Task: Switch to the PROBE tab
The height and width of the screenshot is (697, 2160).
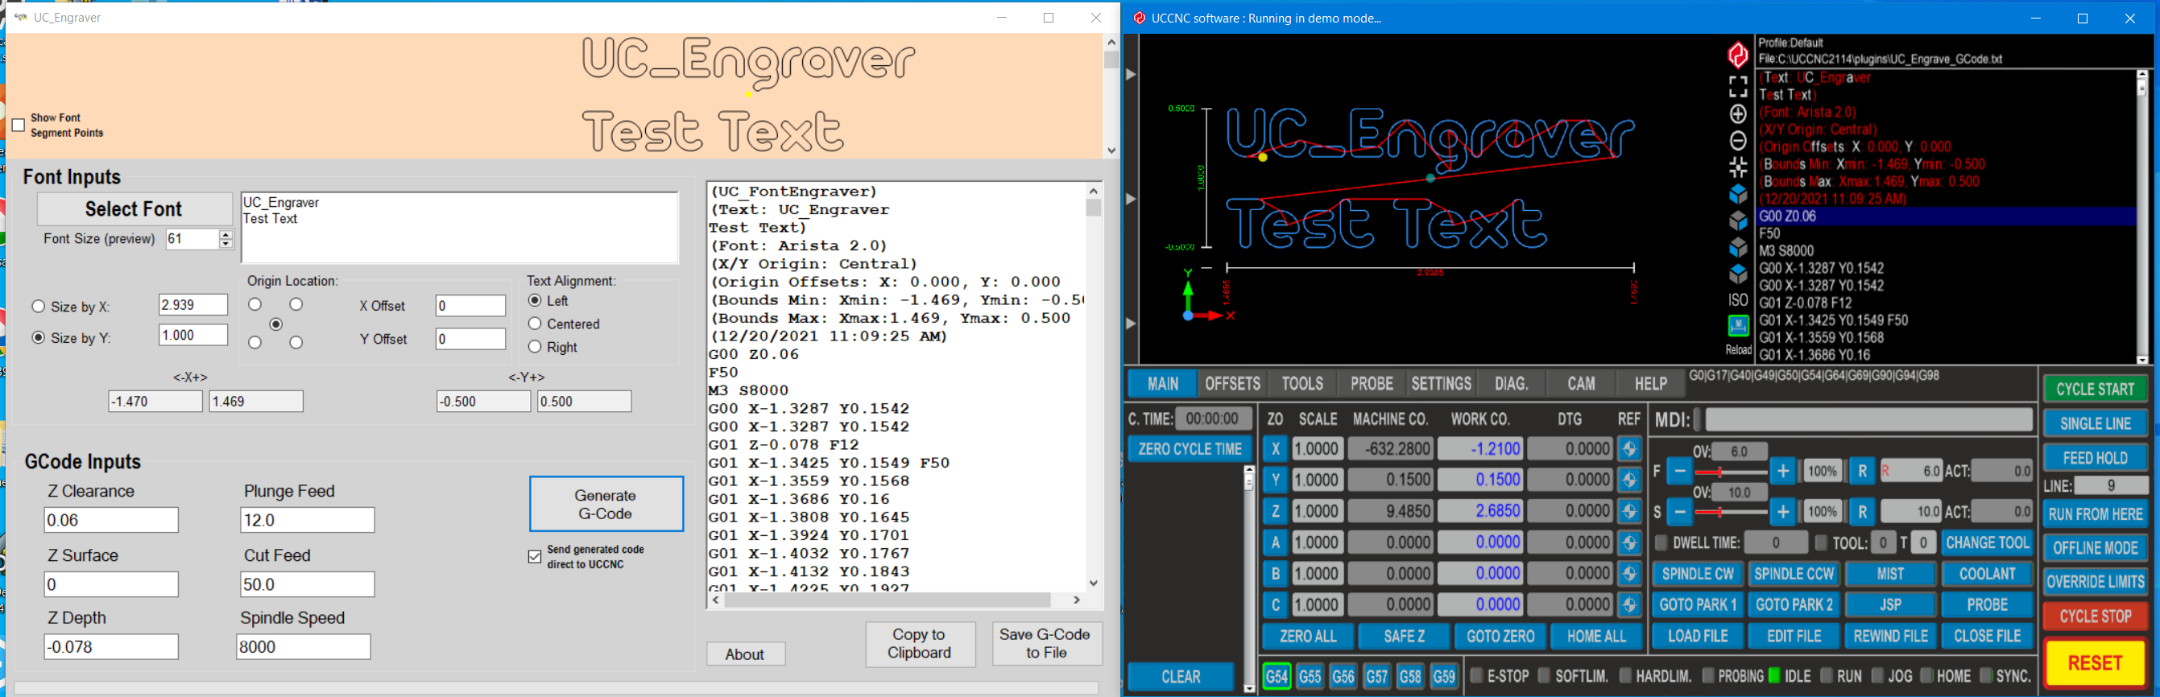Action: point(1371,384)
